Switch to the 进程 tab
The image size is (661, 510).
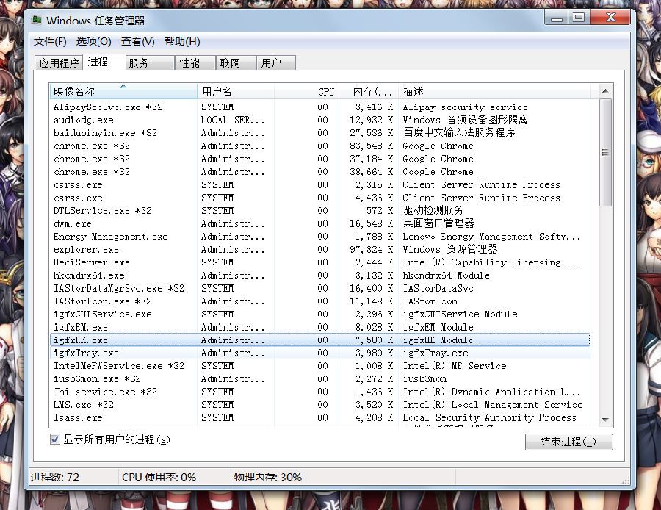tap(104, 62)
